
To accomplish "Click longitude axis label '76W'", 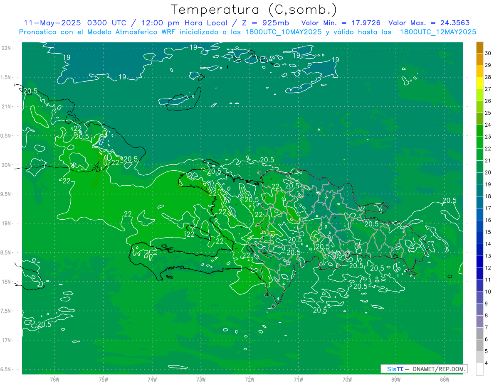I will pos(54,380).
